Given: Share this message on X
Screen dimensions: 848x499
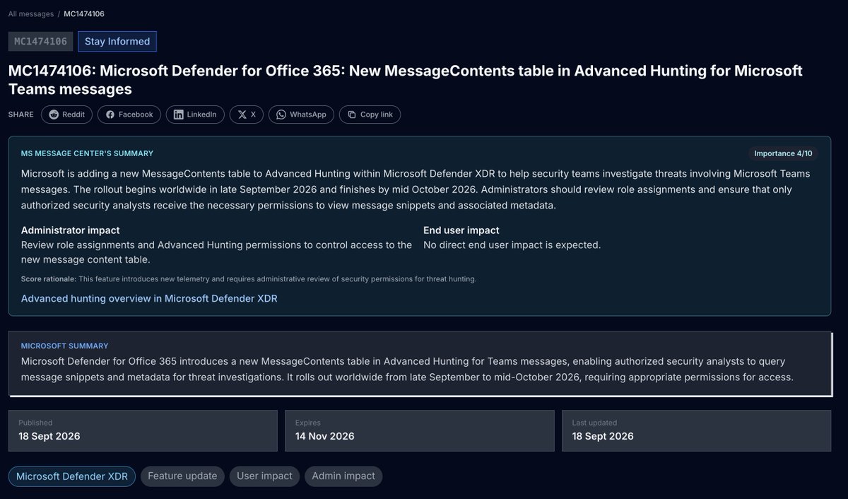Looking at the screenshot, I should tap(247, 115).
